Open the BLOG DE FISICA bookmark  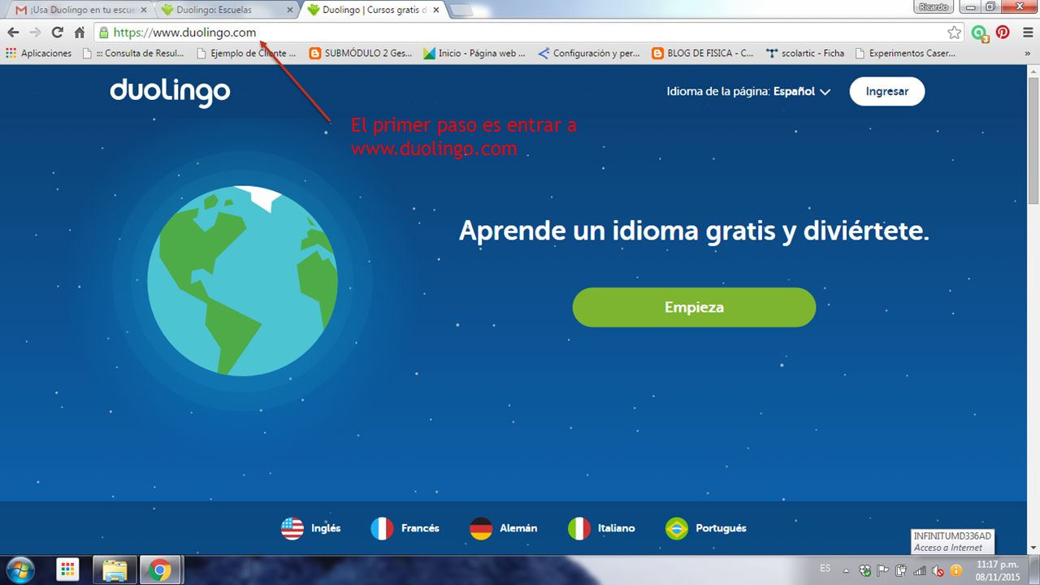pos(702,54)
